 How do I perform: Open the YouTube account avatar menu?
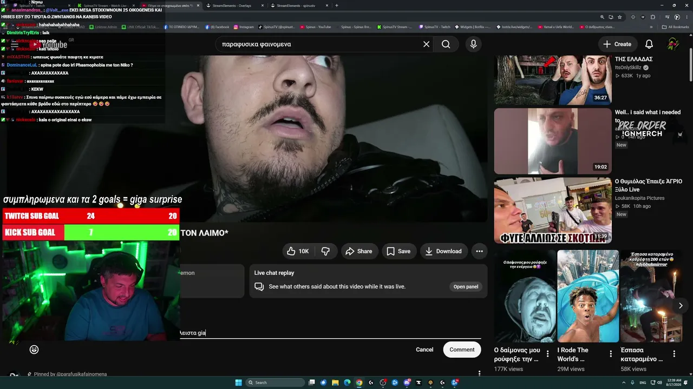click(x=673, y=44)
